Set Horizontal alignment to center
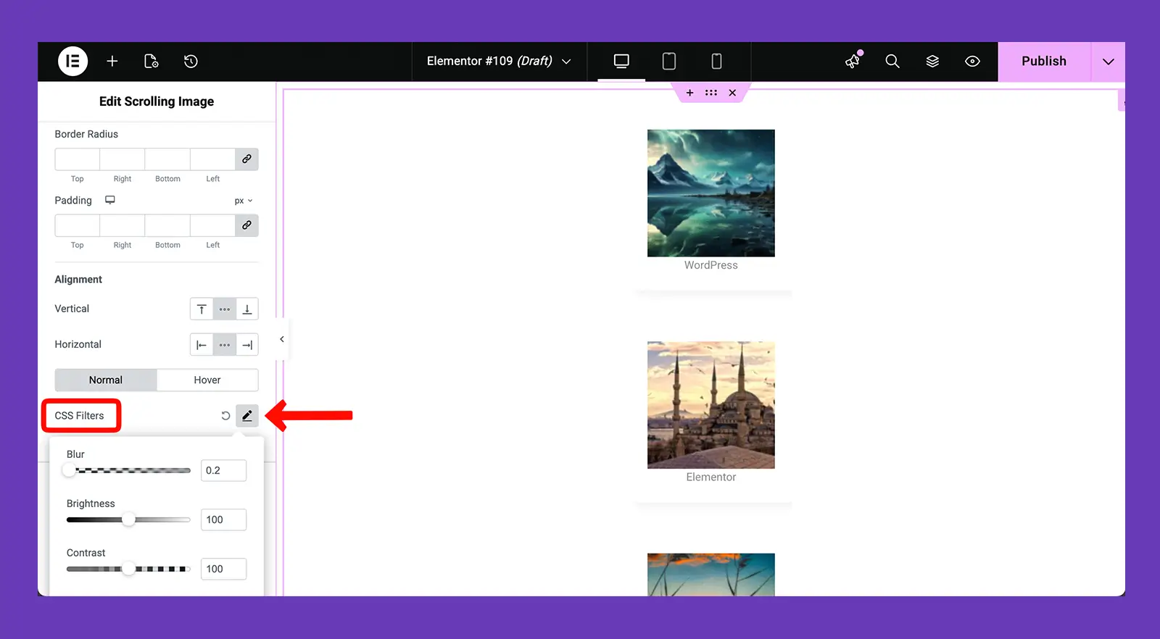 [225, 345]
